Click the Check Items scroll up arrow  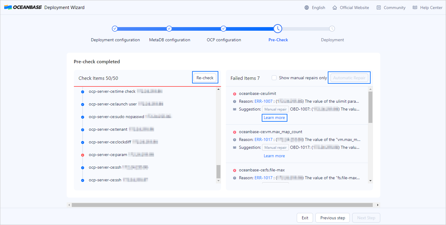219,89
